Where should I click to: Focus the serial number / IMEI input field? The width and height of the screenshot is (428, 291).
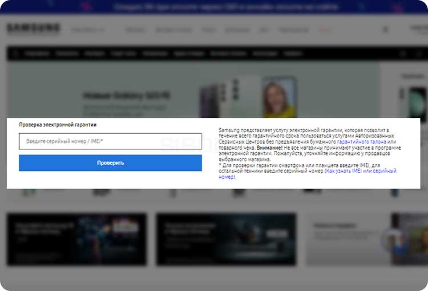point(110,141)
